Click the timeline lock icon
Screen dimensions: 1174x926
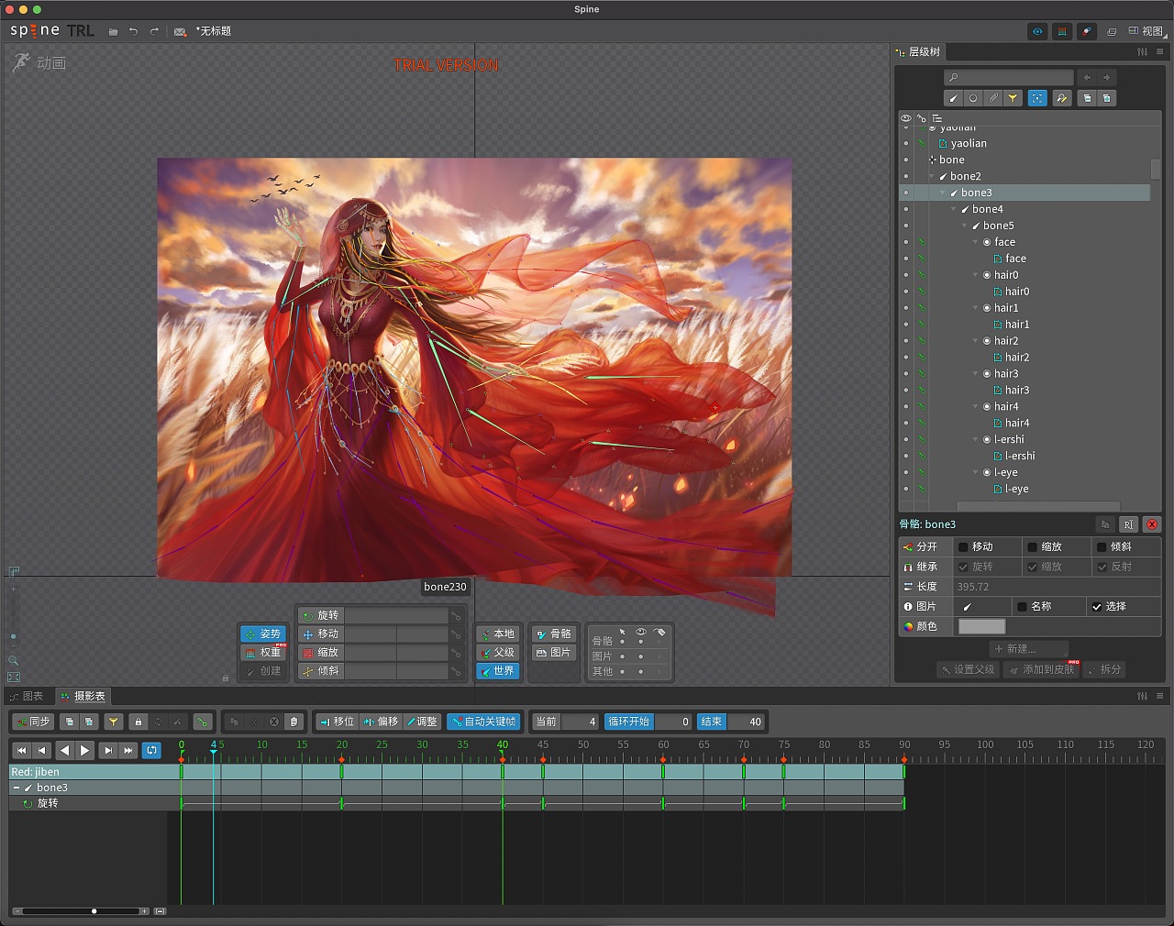click(x=138, y=722)
